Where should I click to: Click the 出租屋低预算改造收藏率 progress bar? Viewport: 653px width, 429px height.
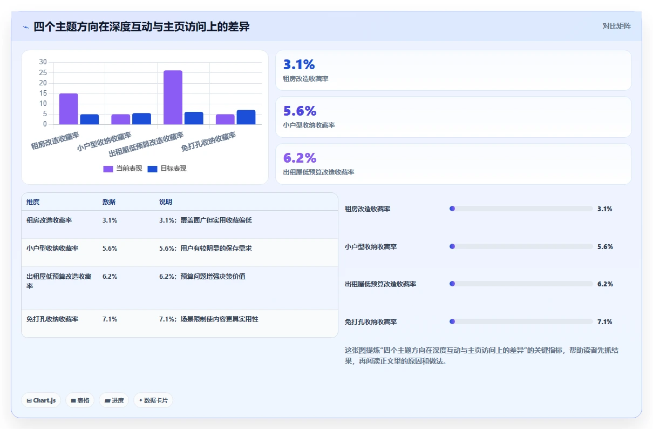tap(521, 284)
